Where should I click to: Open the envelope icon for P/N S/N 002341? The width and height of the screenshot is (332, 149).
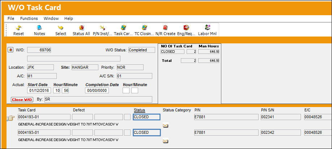tap(165, 126)
